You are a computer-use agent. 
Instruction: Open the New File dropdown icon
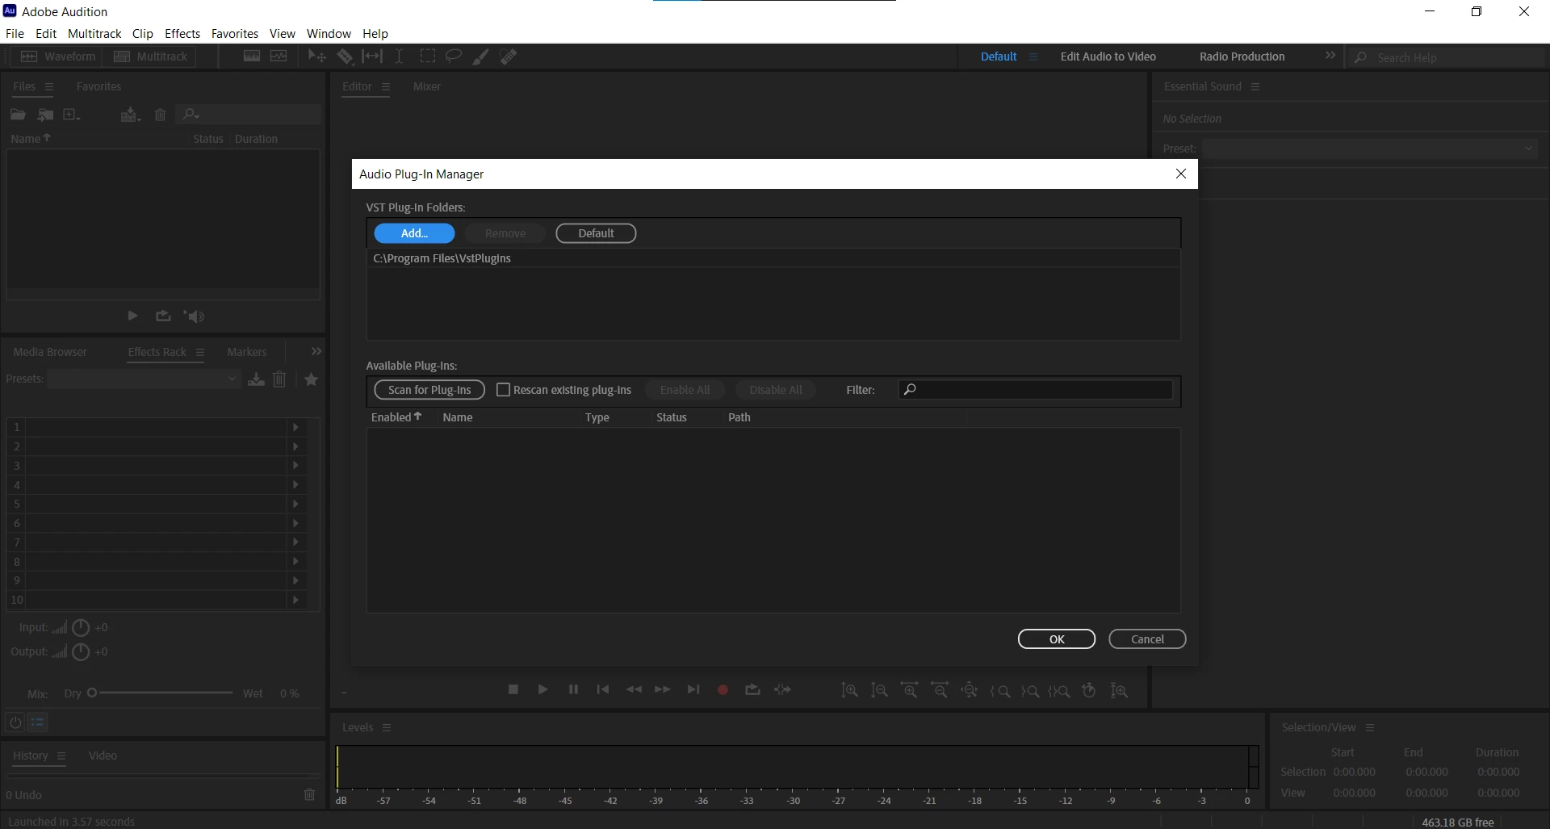72,115
